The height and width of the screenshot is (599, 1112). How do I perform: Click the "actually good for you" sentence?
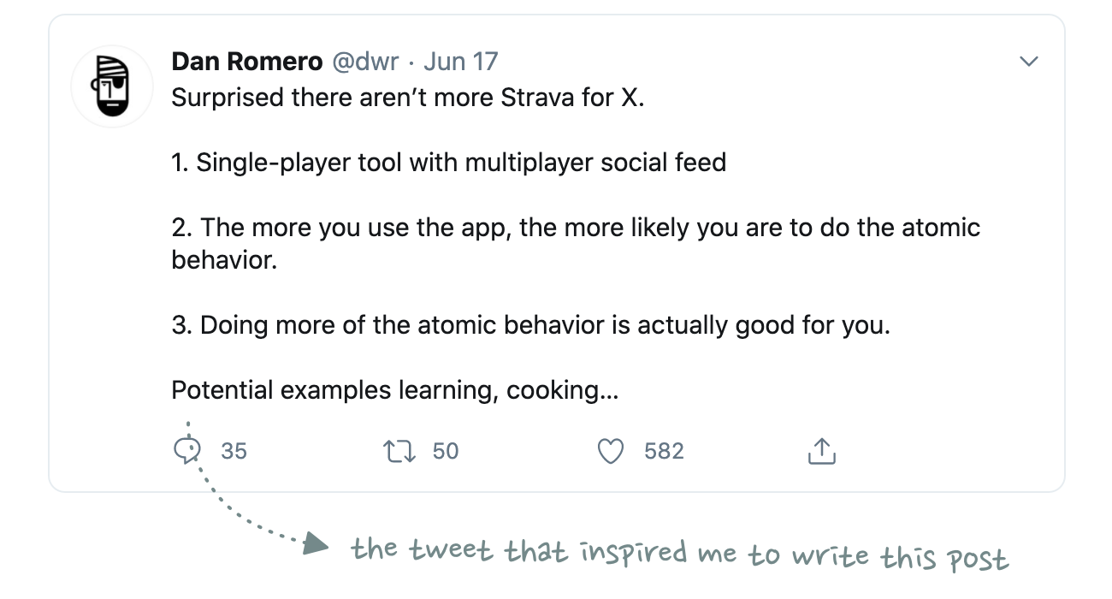click(x=530, y=326)
